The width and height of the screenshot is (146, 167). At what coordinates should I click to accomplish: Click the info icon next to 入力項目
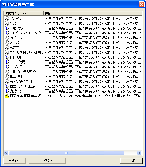point(7,42)
